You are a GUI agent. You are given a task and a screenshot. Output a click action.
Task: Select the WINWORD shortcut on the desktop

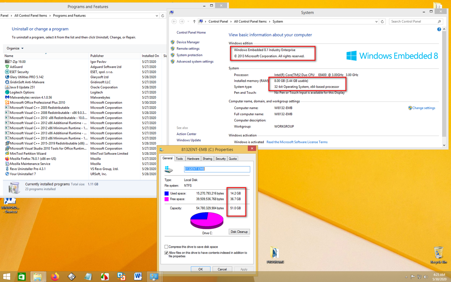(10, 206)
